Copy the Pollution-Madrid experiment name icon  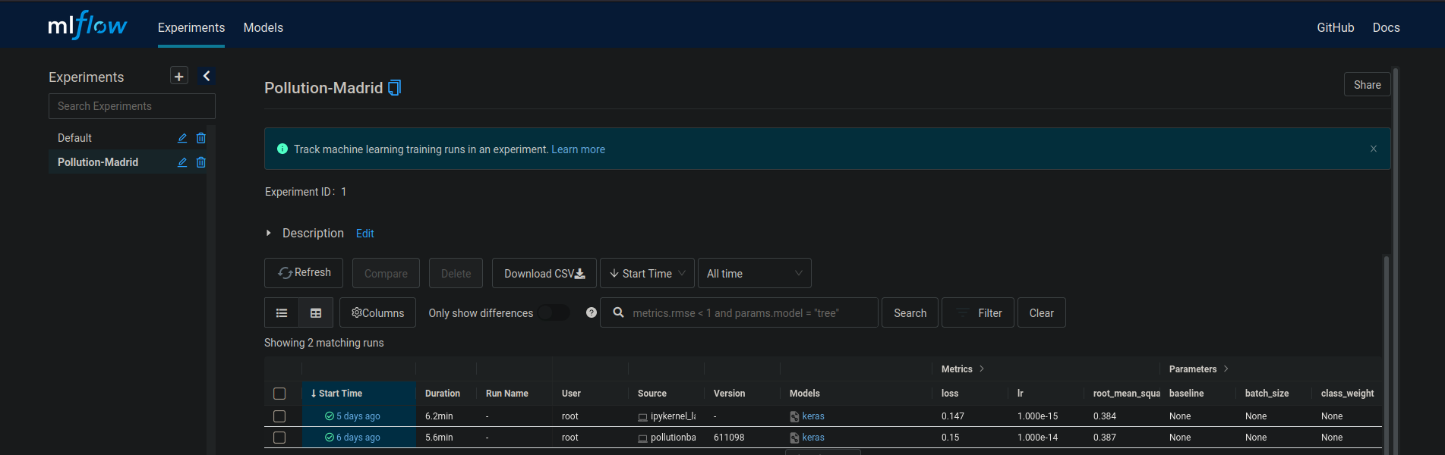394,88
